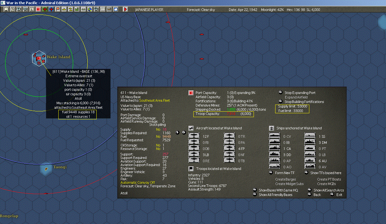
Task: Click the 'Troop Capacity' value 7,916
Action: point(231,114)
